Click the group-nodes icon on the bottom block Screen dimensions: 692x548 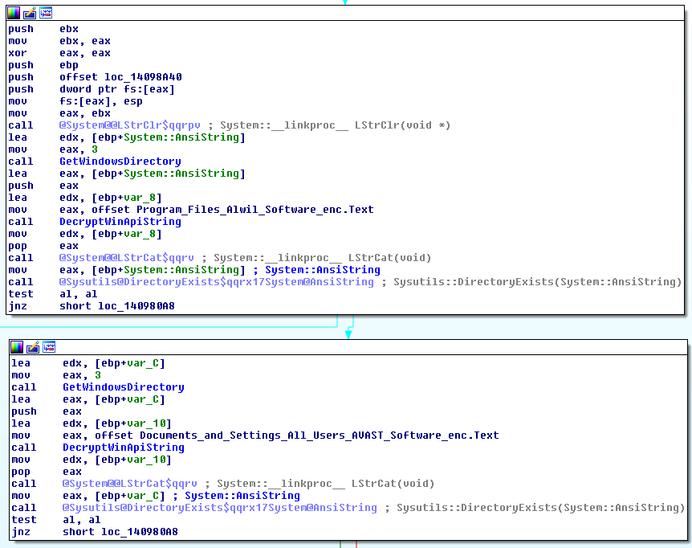click(x=49, y=346)
